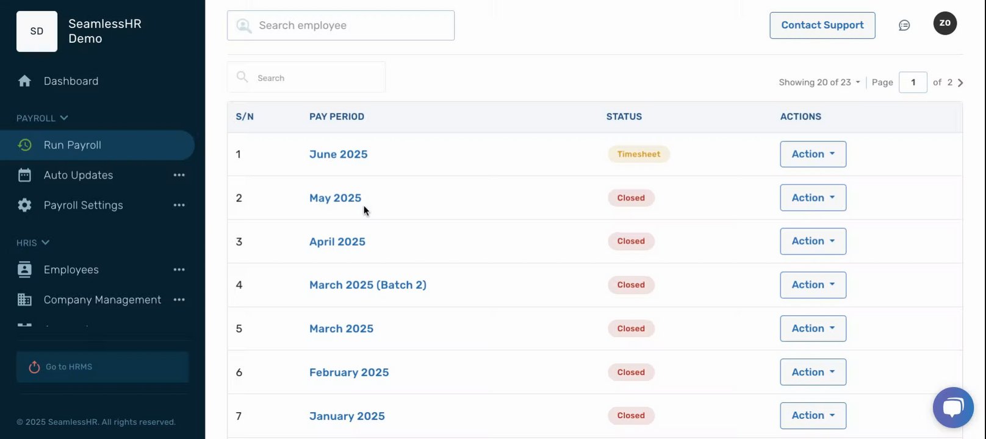Image resolution: width=986 pixels, height=439 pixels.
Task: Open Payroll Settings menu item
Action: click(x=83, y=205)
